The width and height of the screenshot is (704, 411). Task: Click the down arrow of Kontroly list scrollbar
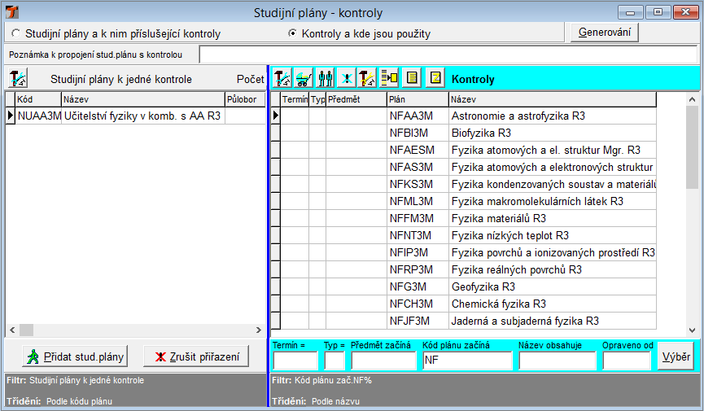(692, 330)
